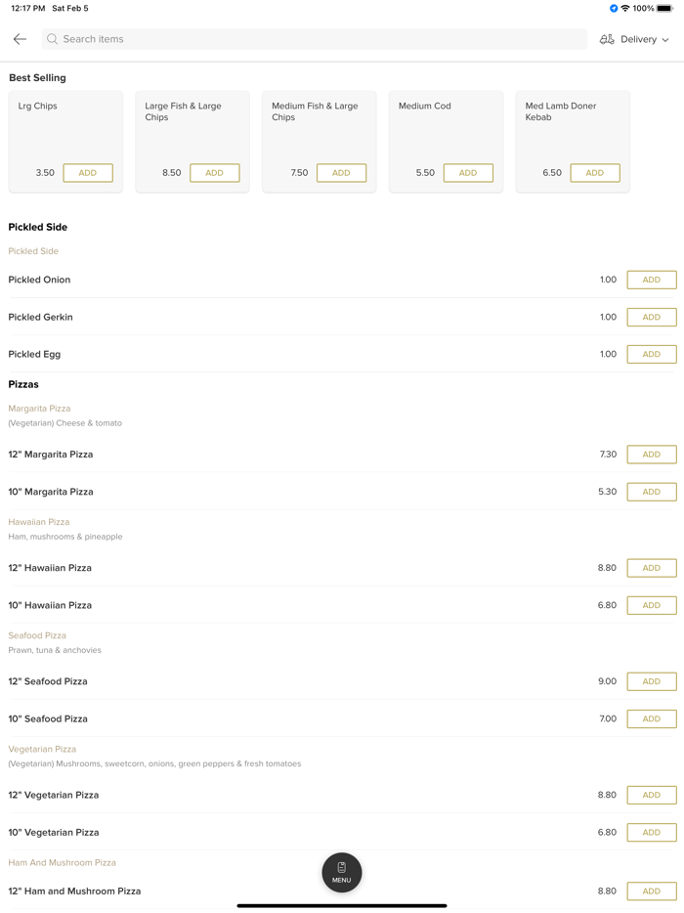Viewport: 684px width, 913px height.
Task: Add Pickled Onion to order
Action: point(651,280)
